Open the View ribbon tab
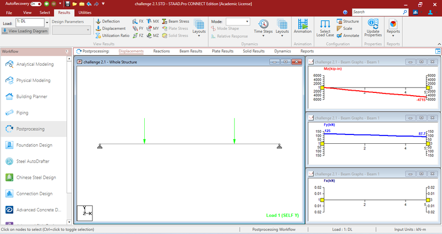The width and height of the screenshot is (442, 234). point(27,13)
